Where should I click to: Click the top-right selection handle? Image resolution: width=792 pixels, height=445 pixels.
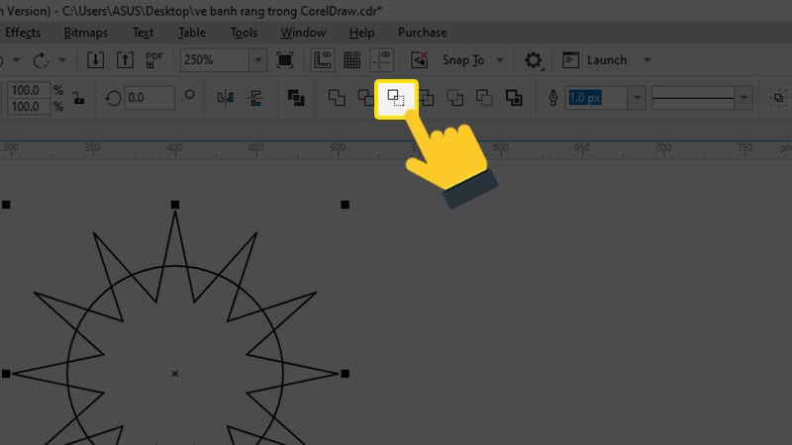pyautogui.click(x=345, y=205)
